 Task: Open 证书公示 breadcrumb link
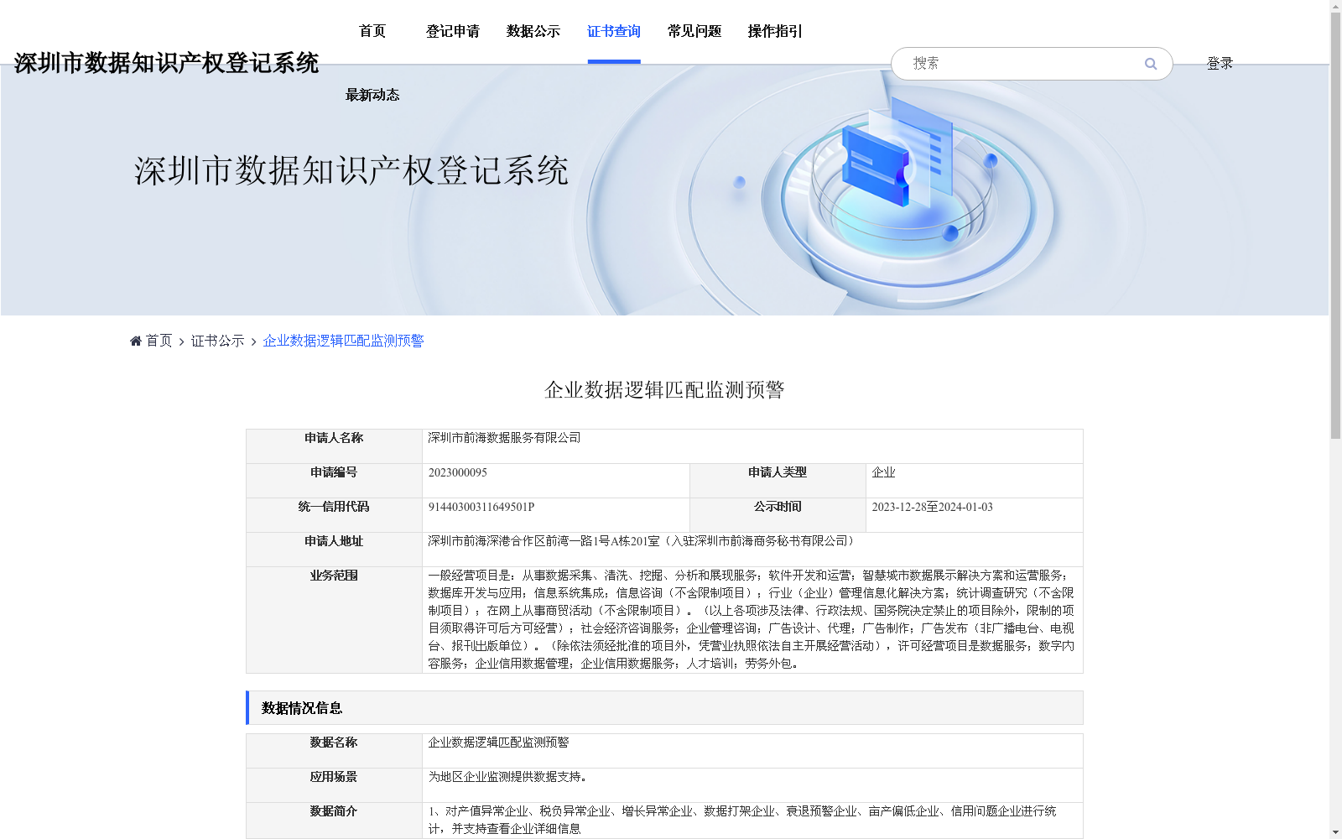(x=218, y=341)
